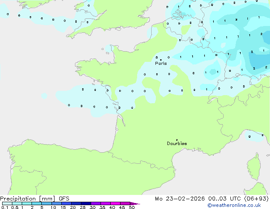Screen dimensions: 270x209
Task: Click the '30' legend scale label
Action: (x=92, y=207)
